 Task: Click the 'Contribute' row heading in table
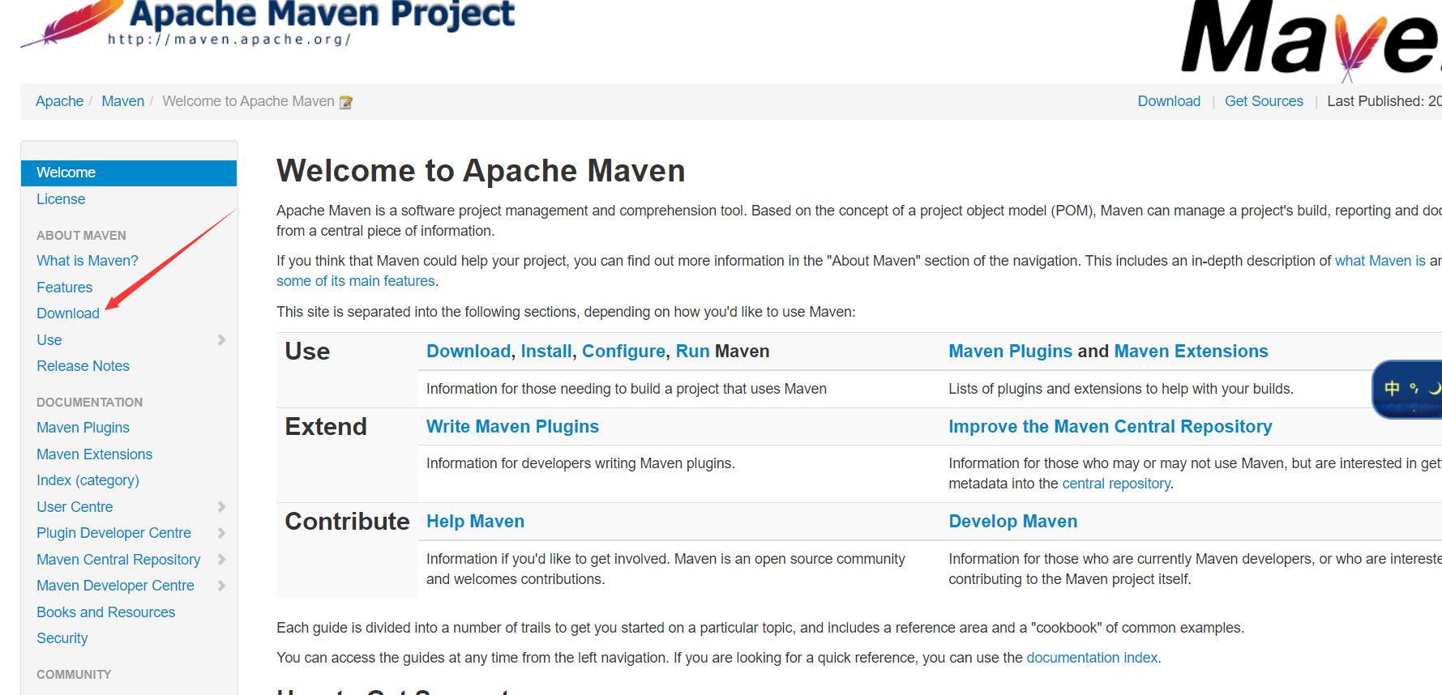coord(347,522)
